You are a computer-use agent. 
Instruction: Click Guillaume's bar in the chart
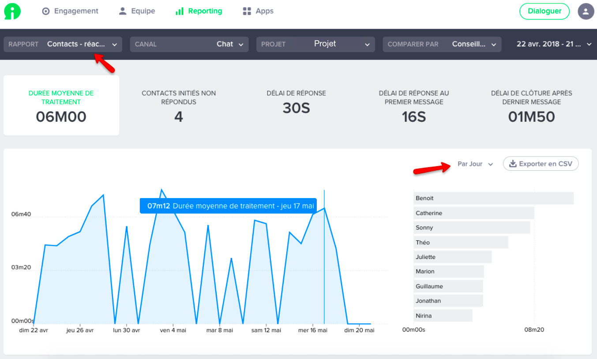(448, 286)
